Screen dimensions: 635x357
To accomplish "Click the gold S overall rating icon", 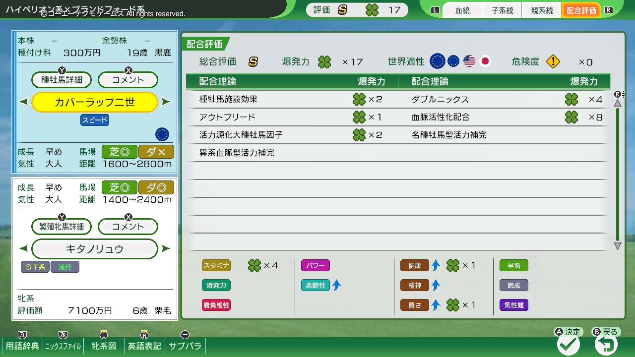I will click(253, 62).
